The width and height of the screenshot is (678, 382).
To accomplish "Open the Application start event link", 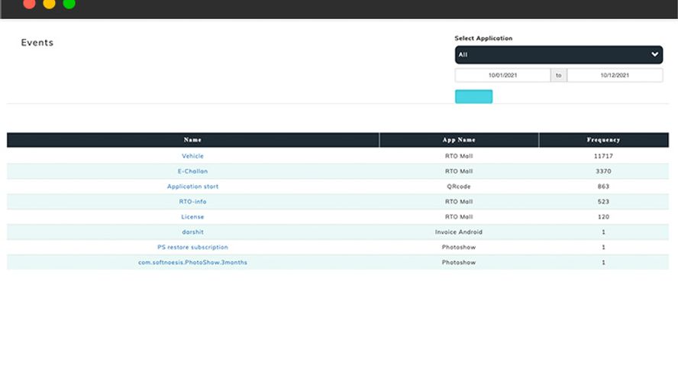I will pos(192,186).
